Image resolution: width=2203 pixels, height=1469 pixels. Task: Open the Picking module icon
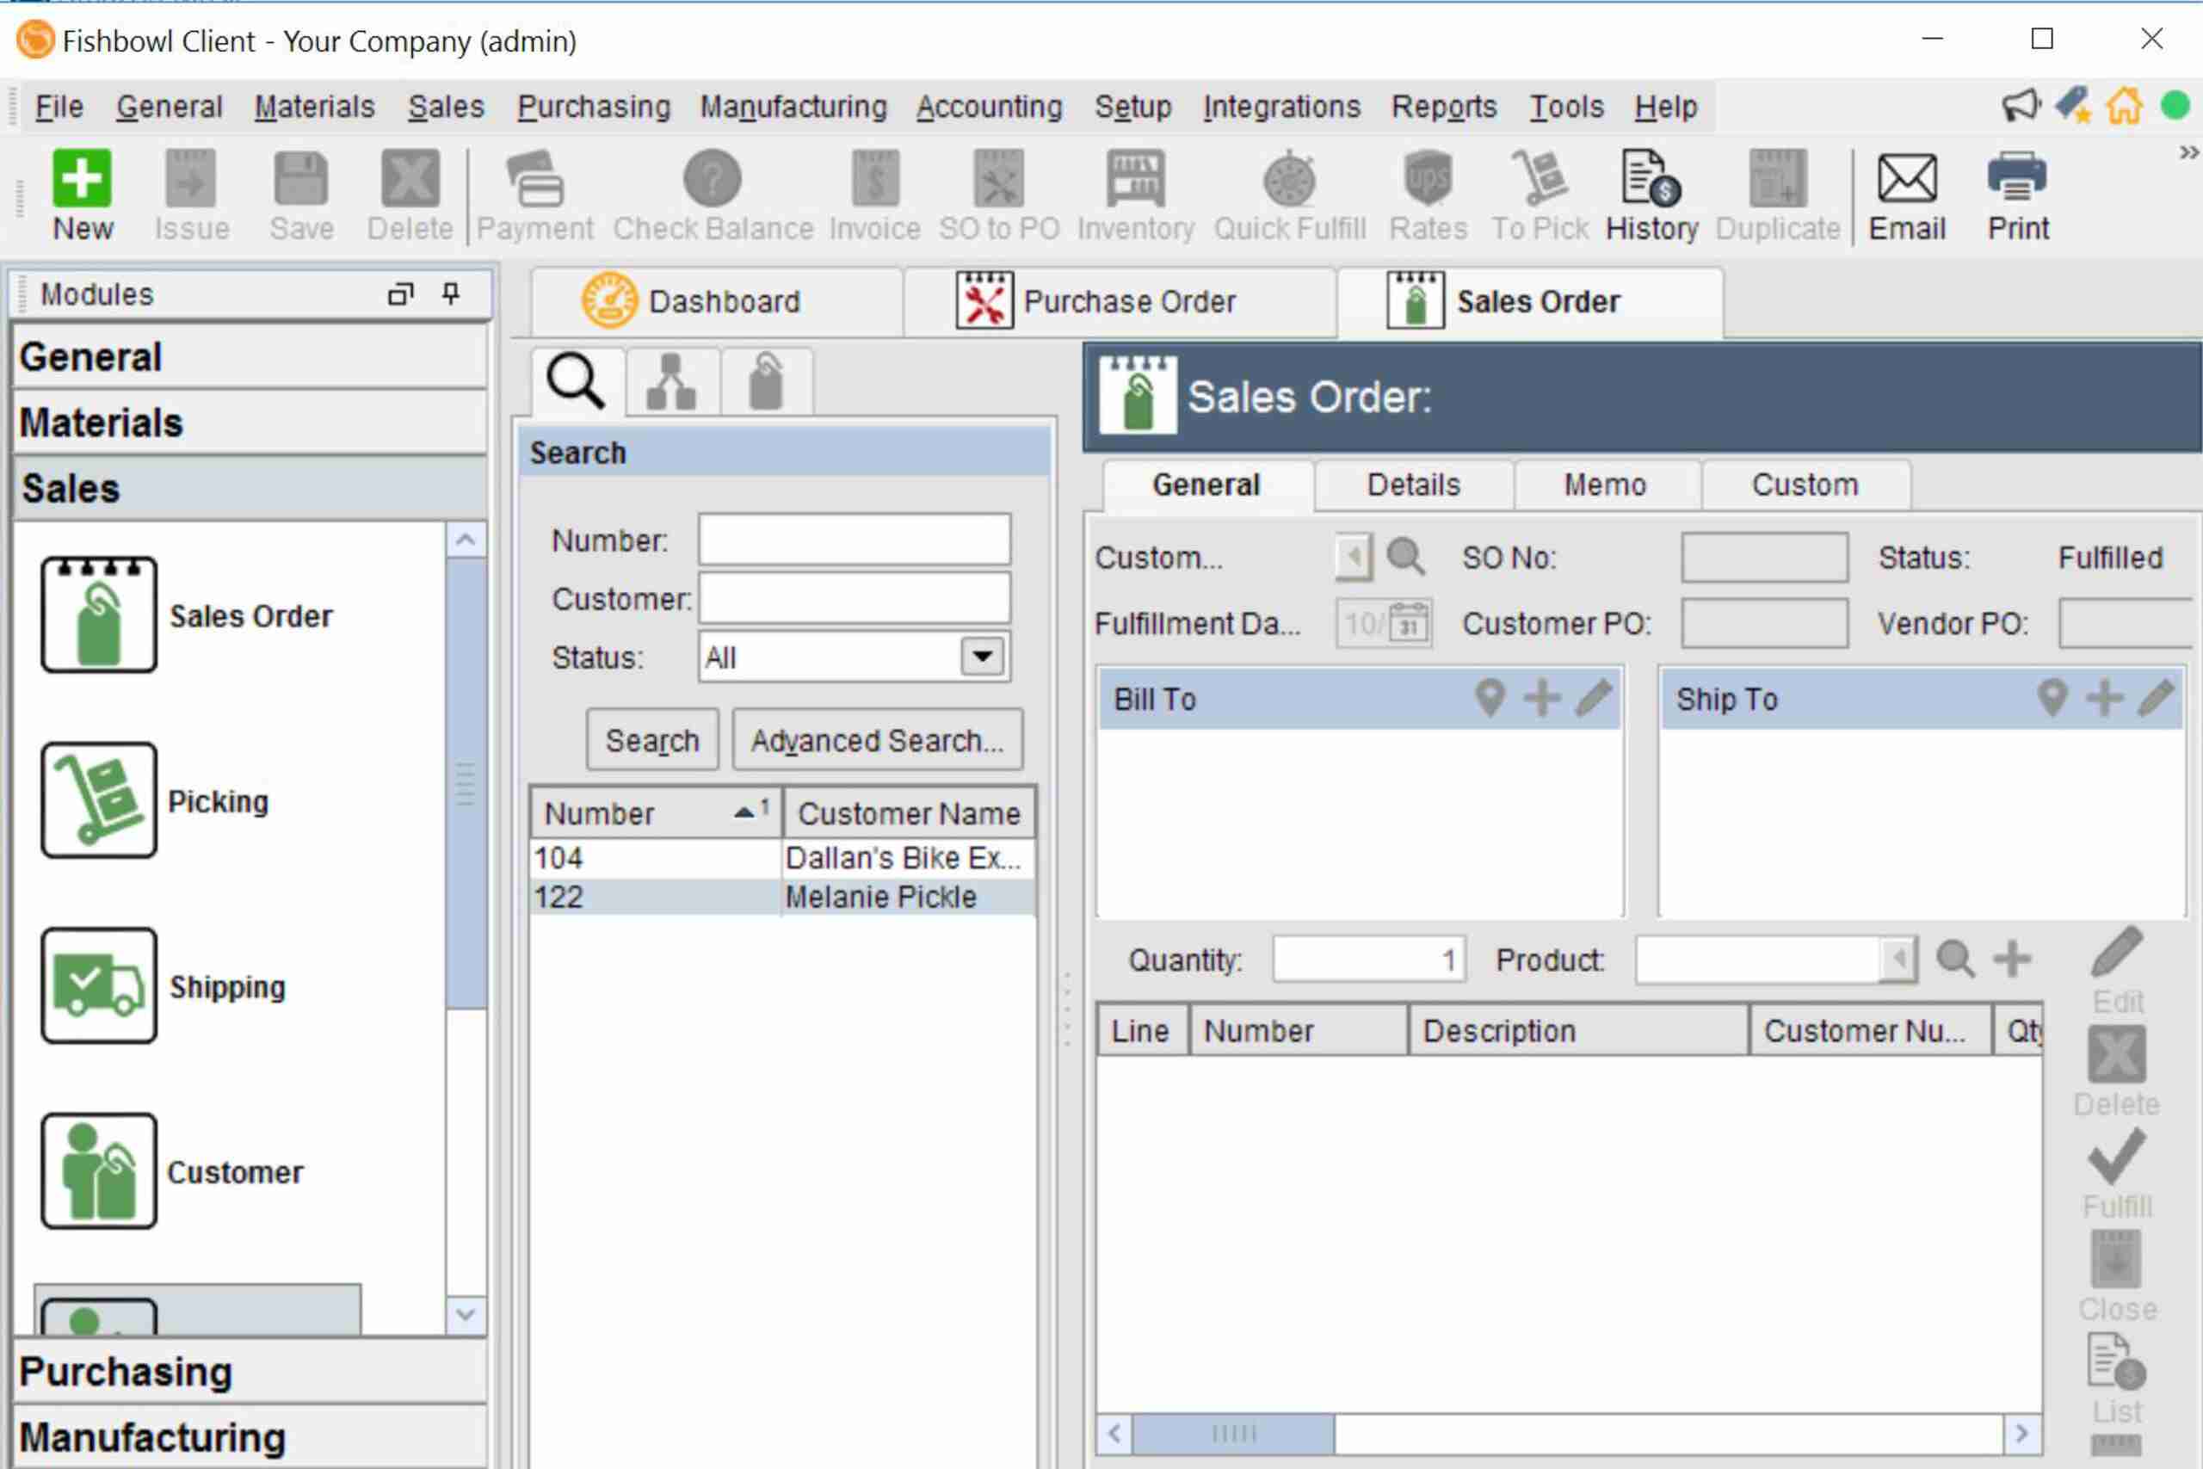tap(98, 800)
